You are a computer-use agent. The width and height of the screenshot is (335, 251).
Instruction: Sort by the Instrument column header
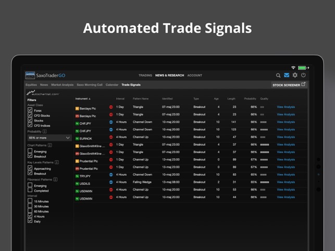tap(83, 99)
